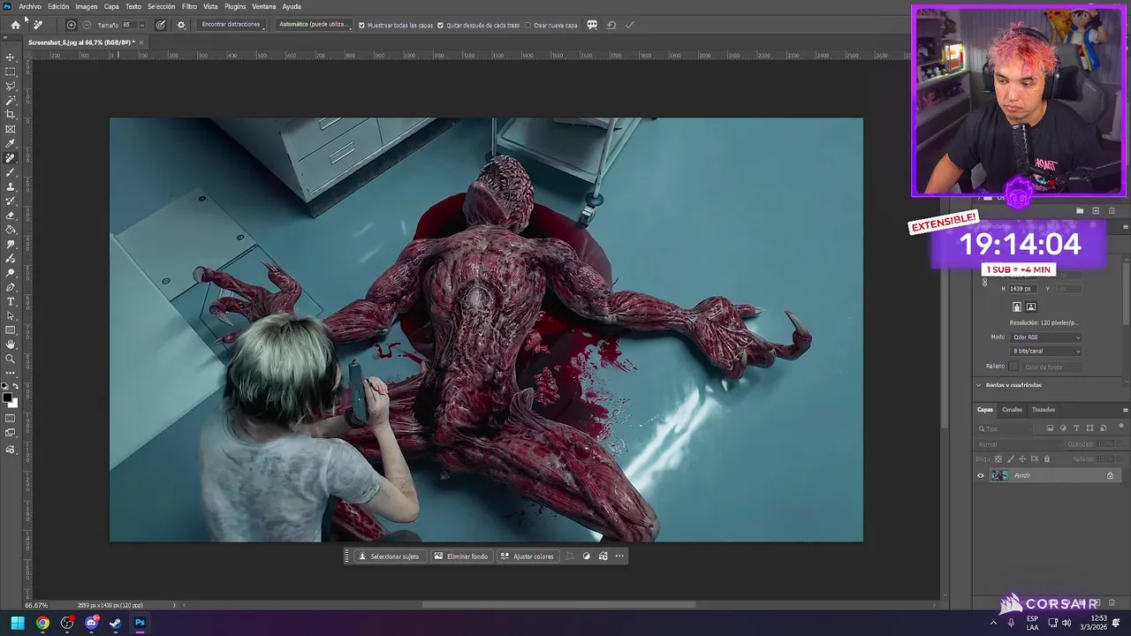1131x636 pixels.
Task: Open Google Chrome from the taskbar
Action: coord(42,623)
